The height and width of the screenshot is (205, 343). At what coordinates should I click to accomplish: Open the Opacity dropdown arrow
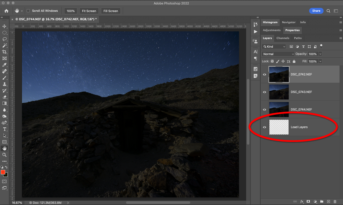320,54
